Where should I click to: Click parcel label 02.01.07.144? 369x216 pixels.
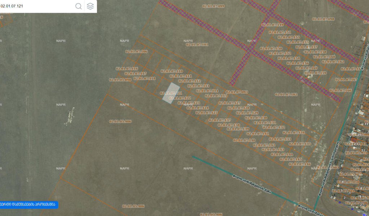282,155
